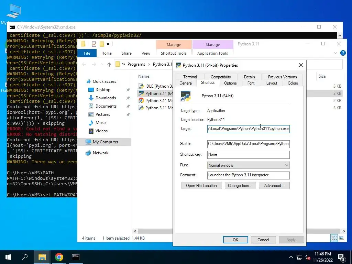This screenshot has height=264, width=352.
Task: Switch to Command Prompt taskbar icon
Action: pos(76,257)
